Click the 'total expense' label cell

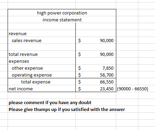[x=42, y=82]
